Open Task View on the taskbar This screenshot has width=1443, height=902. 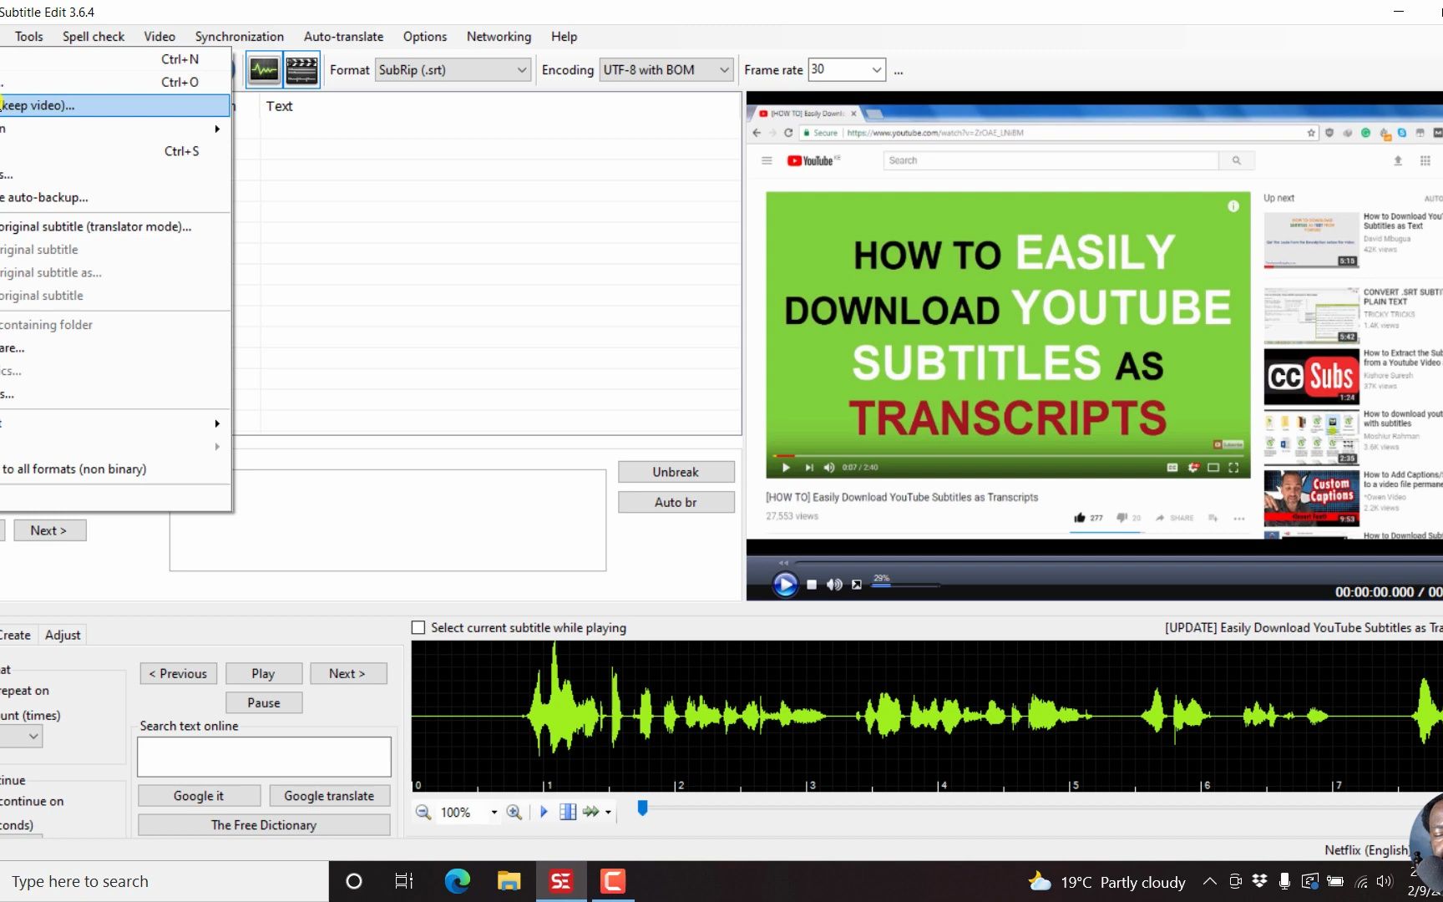pyautogui.click(x=404, y=881)
